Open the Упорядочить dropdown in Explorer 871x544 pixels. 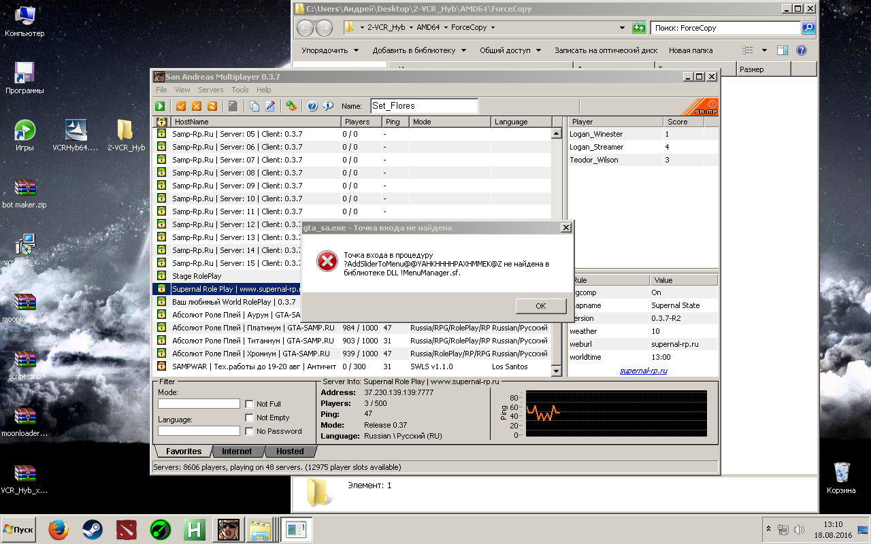click(329, 50)
